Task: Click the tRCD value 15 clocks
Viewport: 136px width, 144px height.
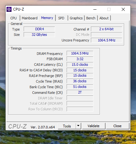Action: click(x=80, y=70)
